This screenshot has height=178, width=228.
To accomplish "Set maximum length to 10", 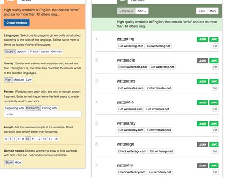I will (28, 139).
